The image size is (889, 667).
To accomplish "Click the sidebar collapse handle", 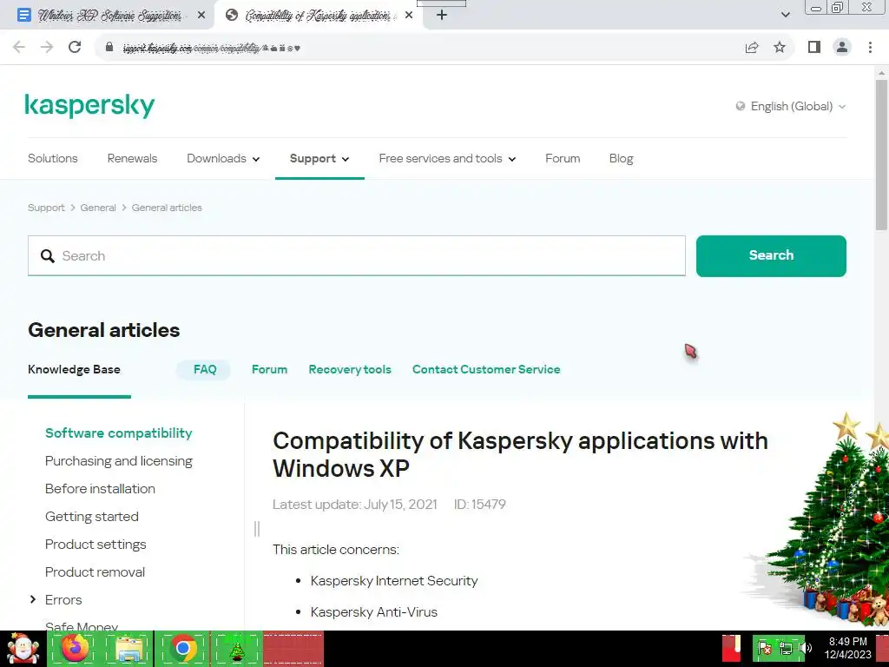I will tap(257, 529).
